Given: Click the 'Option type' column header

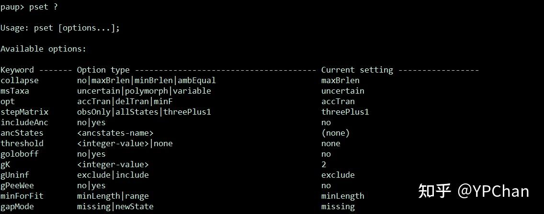Looking at the screenshot, I should [x=103, y=70].
